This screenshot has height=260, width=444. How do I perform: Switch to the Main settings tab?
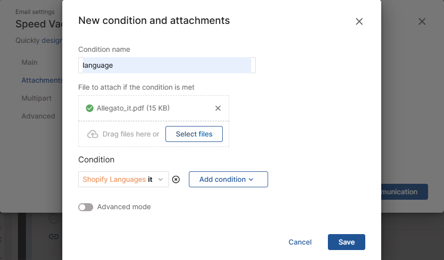pyautogui.click(x=29, y=62)
